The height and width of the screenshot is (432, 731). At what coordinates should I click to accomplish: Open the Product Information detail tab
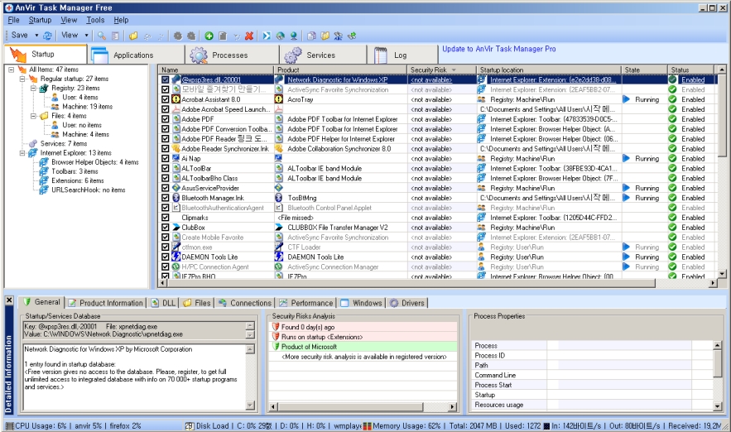(x=105, y=303)
